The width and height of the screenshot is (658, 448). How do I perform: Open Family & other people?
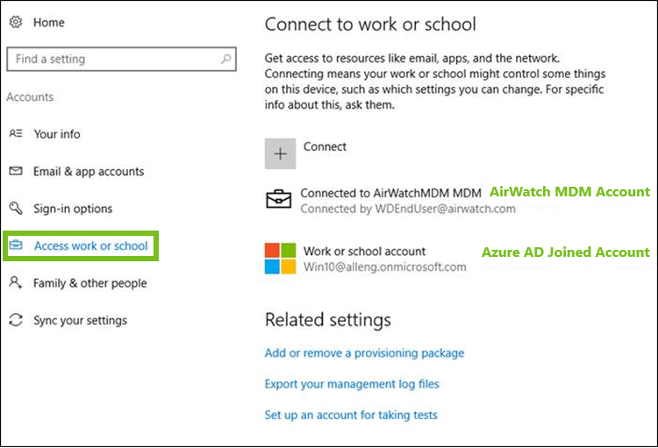pos(89,283)
